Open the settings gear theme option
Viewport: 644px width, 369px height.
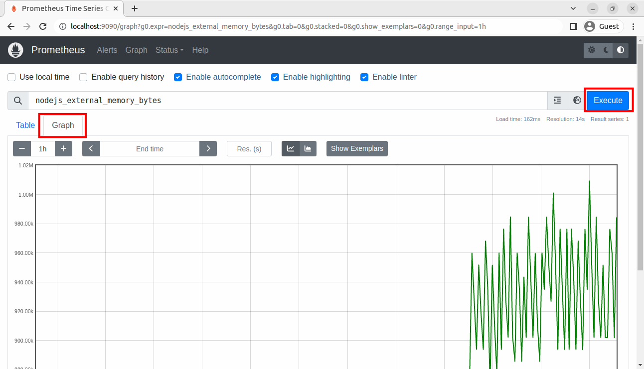click(x=592, y=50)
